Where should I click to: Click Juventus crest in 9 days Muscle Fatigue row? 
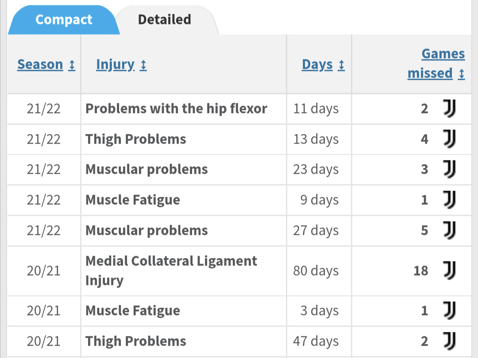(449, 200)
